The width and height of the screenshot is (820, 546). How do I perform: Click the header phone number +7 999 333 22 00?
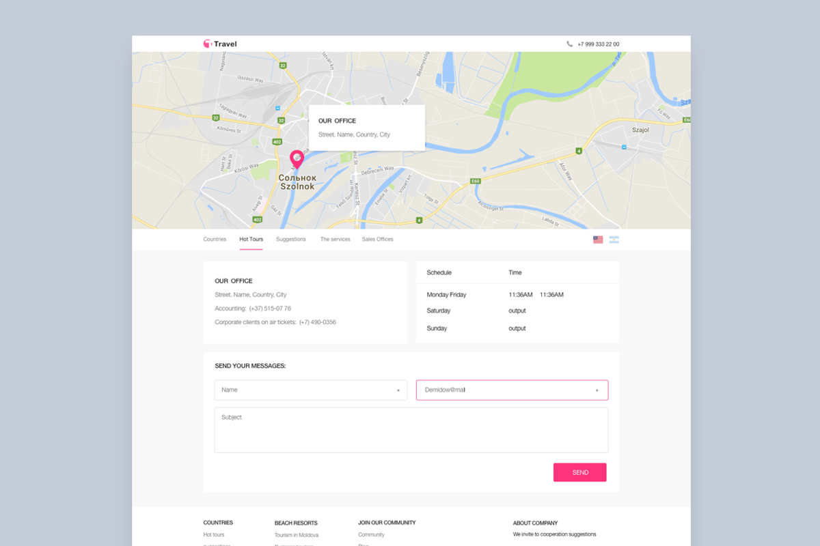tap(599, 44)
